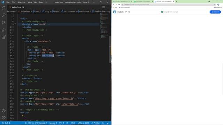This screenshot has height=125, width=223.
Task: Click the body breadcrumb item
Action: (x=46, y=11)
